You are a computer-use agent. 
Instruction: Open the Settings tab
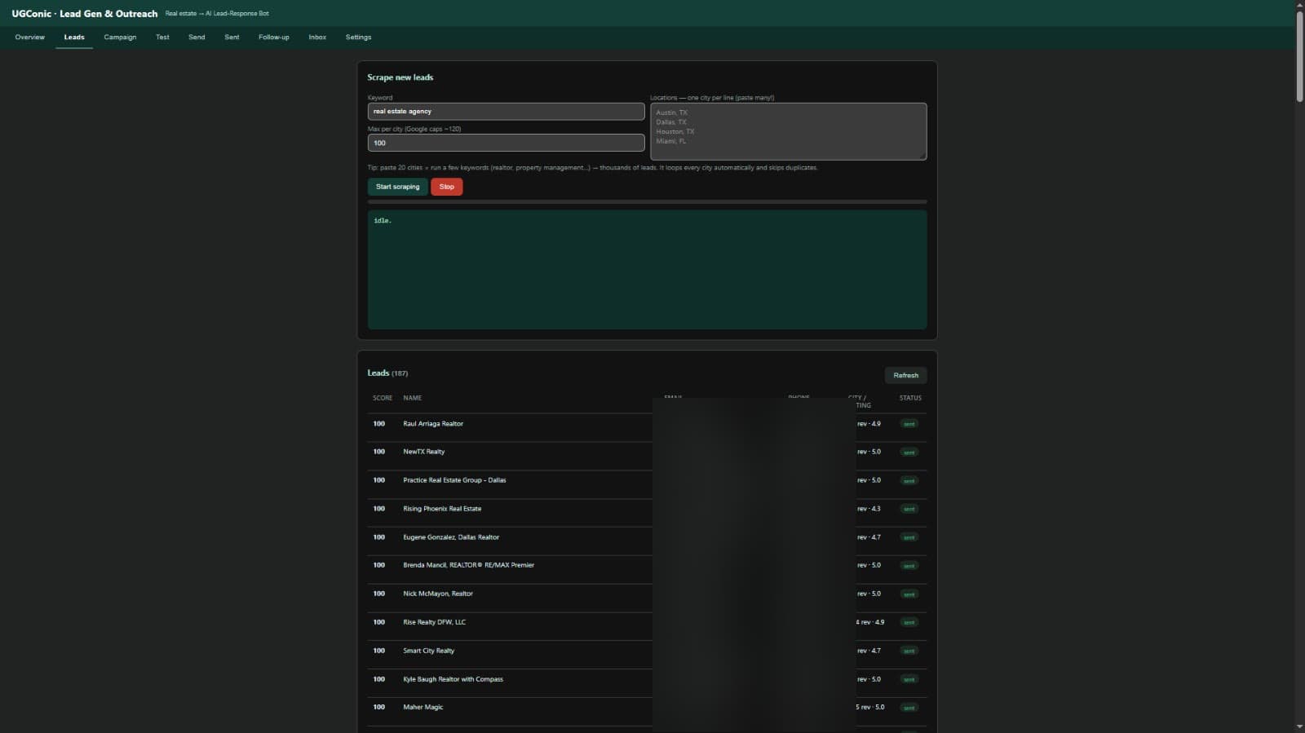coord(358,38)
